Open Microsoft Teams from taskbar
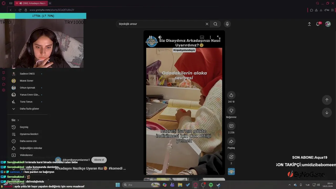The image size is (336, 189). 172,185
